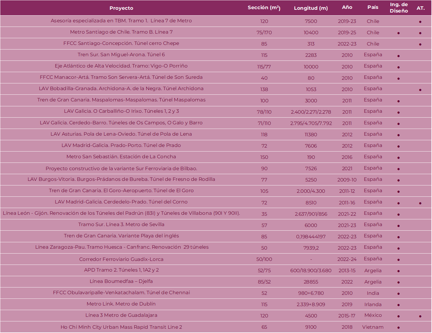Click length value '2.339+8.909'
This screenshot has width=432, height=333.
point(311,305)
